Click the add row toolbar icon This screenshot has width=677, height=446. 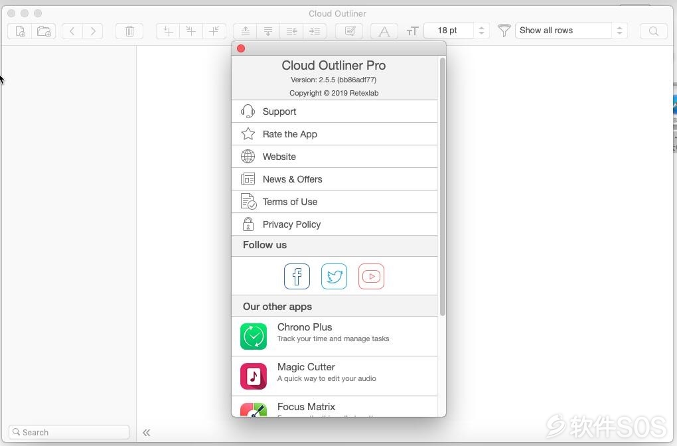pyautogui.click(x=168, y=31)
